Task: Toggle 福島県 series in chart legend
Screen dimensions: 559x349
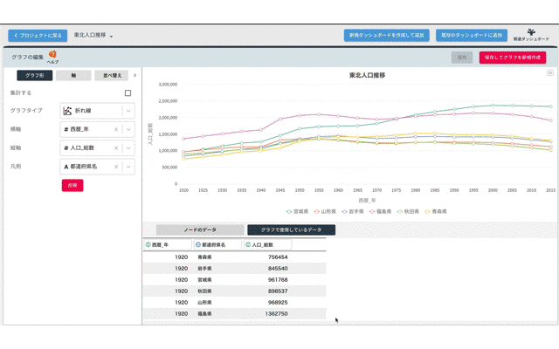Action: (379, 211)
